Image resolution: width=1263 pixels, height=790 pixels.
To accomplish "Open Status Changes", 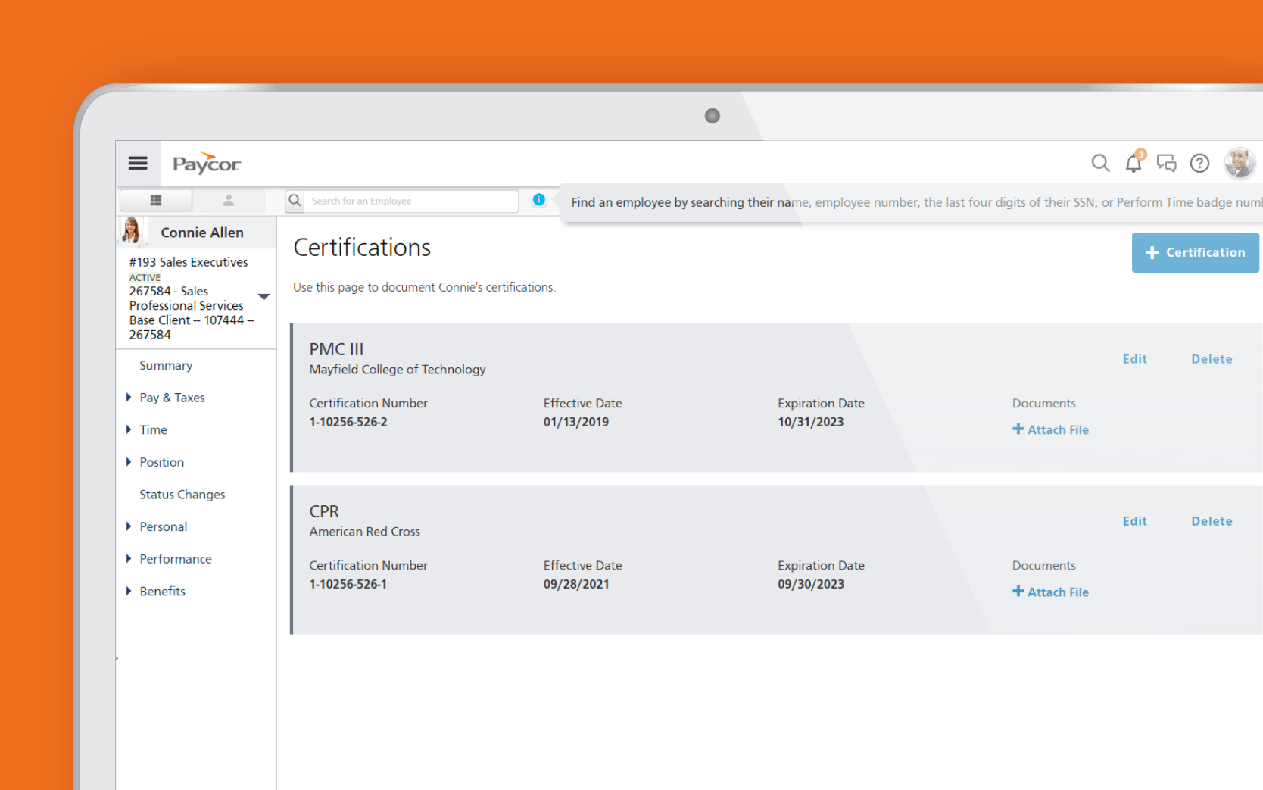I will tap(182, 494).
